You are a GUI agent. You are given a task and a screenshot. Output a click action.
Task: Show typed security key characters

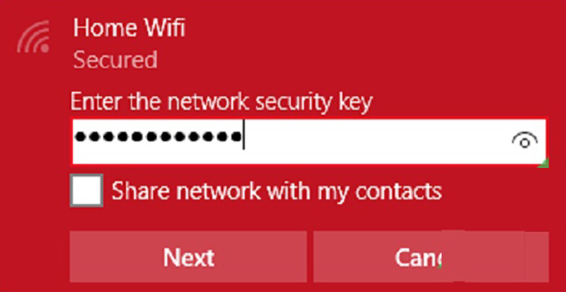click(x=525, y=141)
